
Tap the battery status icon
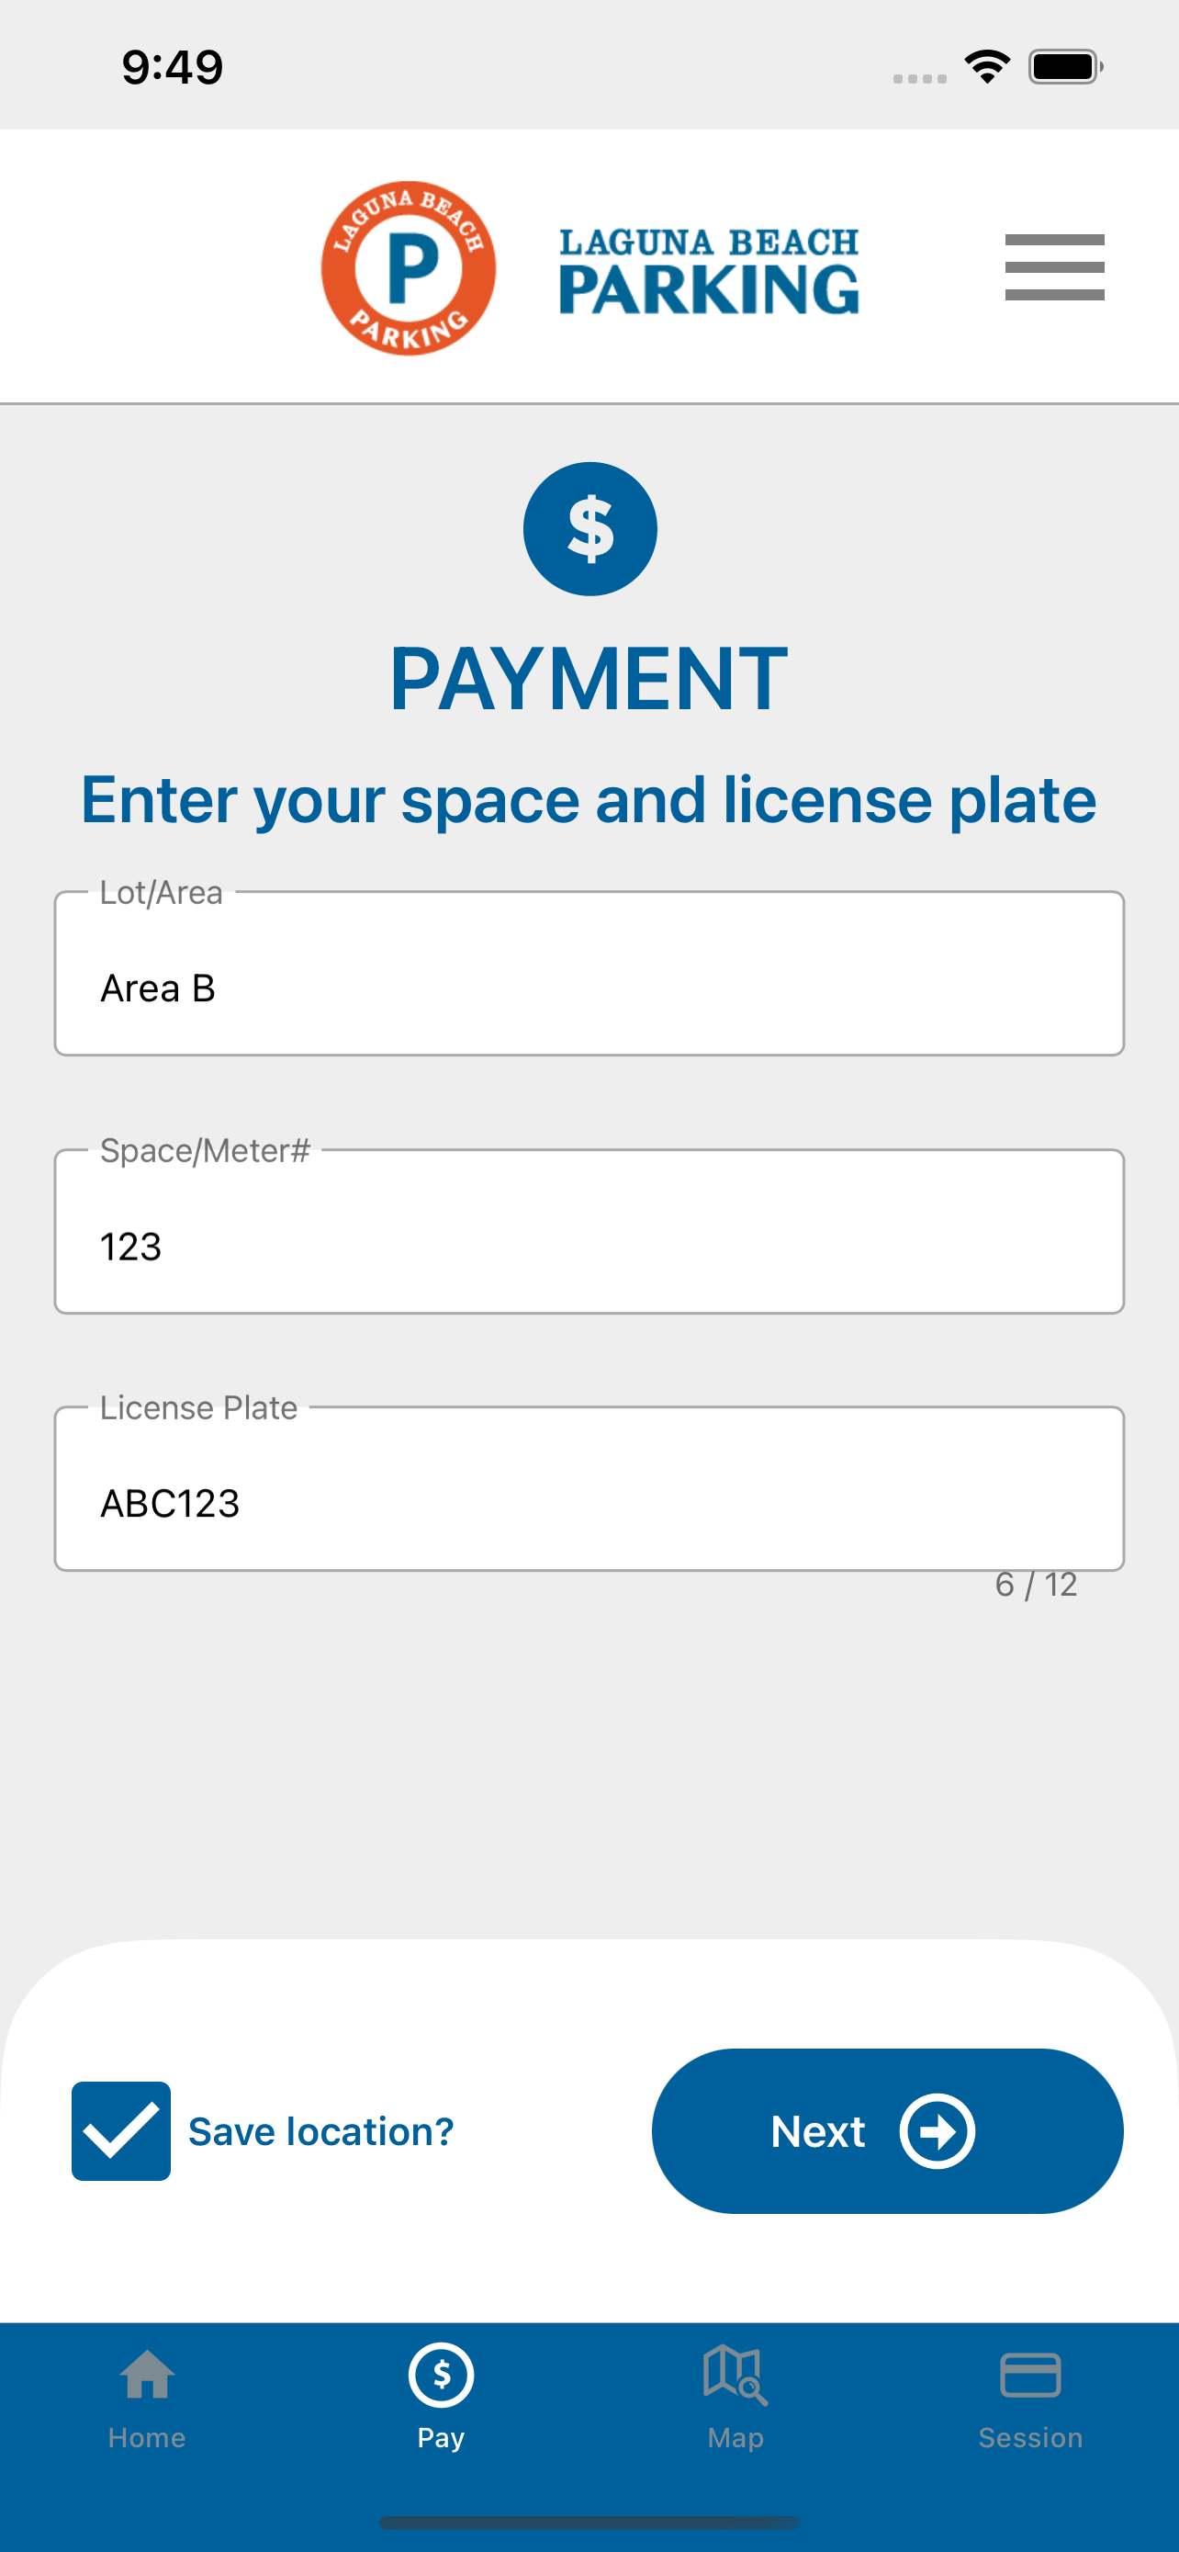click(x=1065, y=66)
